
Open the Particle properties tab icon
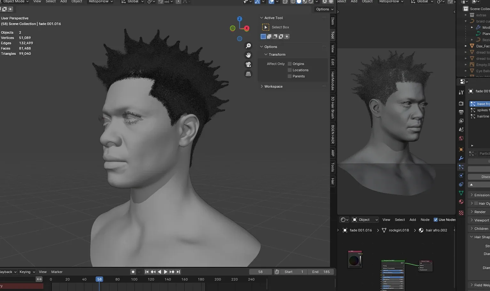[x=461, y=167]
